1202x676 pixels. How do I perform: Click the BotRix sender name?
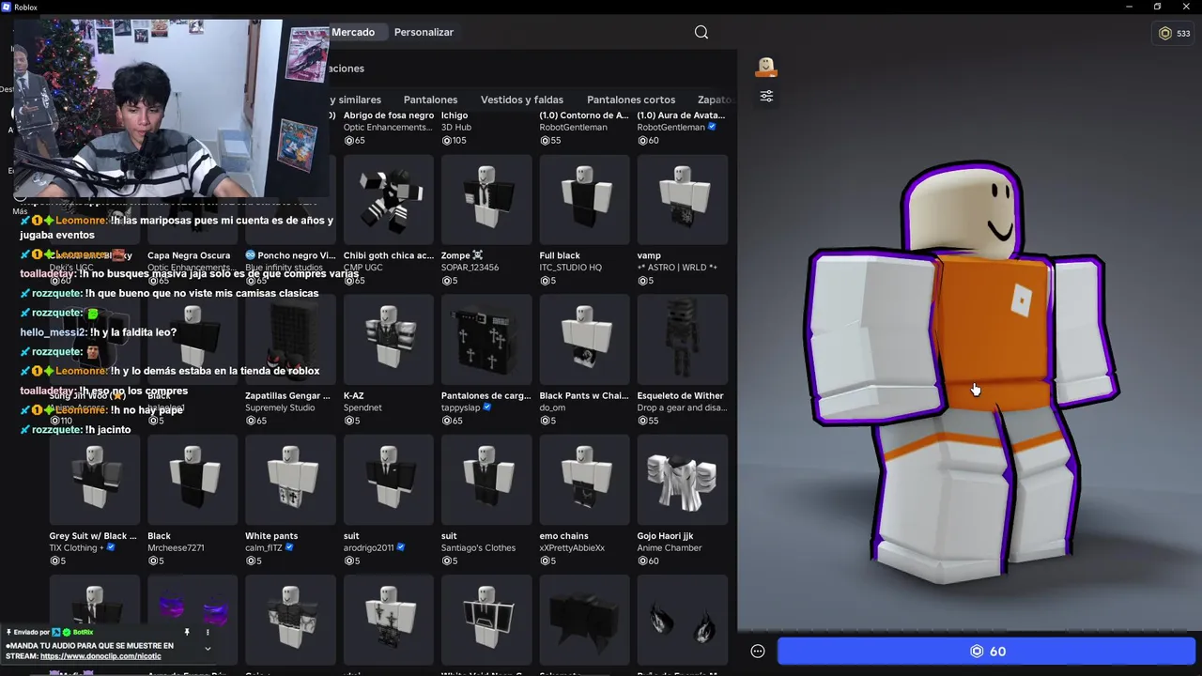(x=83, y=633)
